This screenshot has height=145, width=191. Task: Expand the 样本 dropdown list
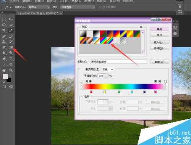(78, 7)
